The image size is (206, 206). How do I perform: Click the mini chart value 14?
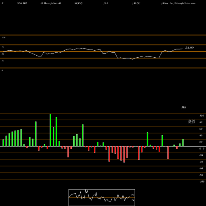[x=133, y=200]
